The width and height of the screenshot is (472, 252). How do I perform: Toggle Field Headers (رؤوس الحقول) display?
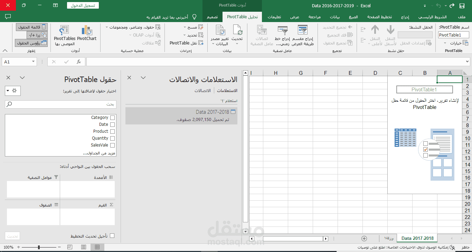(32, 43)
